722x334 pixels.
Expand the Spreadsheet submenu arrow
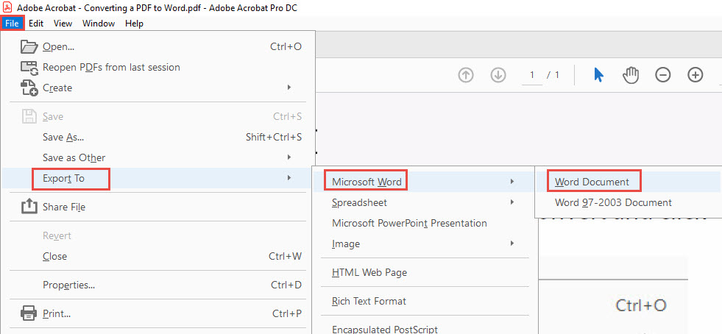[512, 202]
